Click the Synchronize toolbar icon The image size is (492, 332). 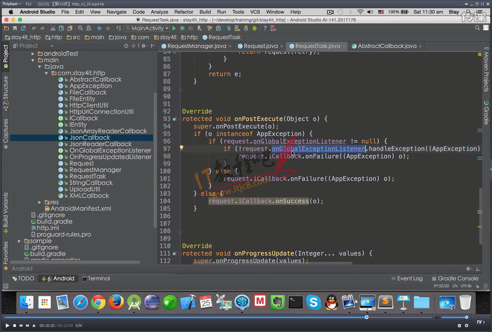(x=23, y=29)
